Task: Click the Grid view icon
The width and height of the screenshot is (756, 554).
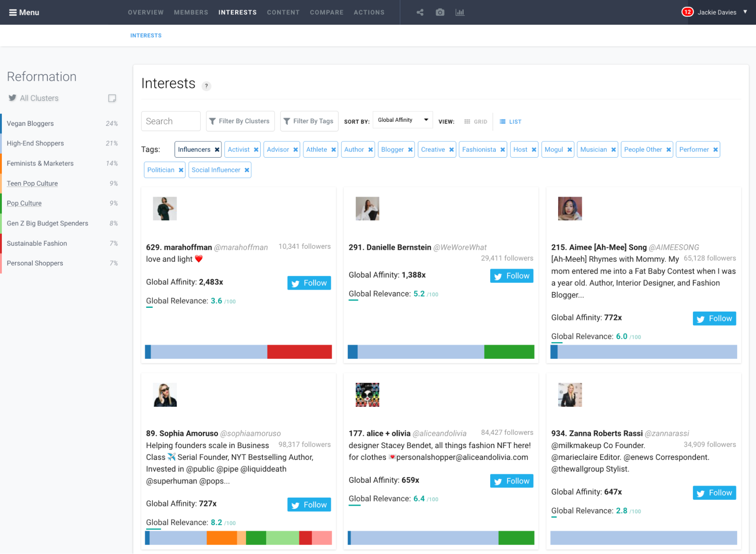Action: tap(468, 121)
